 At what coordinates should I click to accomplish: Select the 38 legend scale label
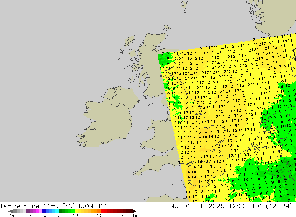121,215
